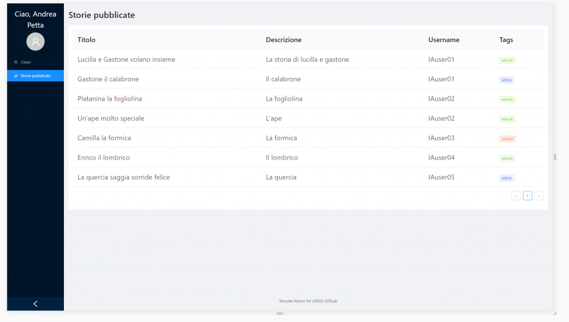Click the MINOR tag for Platanina la fogliolina
Image resolution: width=569 pixels, height=322 pixels.
click(x=507, y=100)
